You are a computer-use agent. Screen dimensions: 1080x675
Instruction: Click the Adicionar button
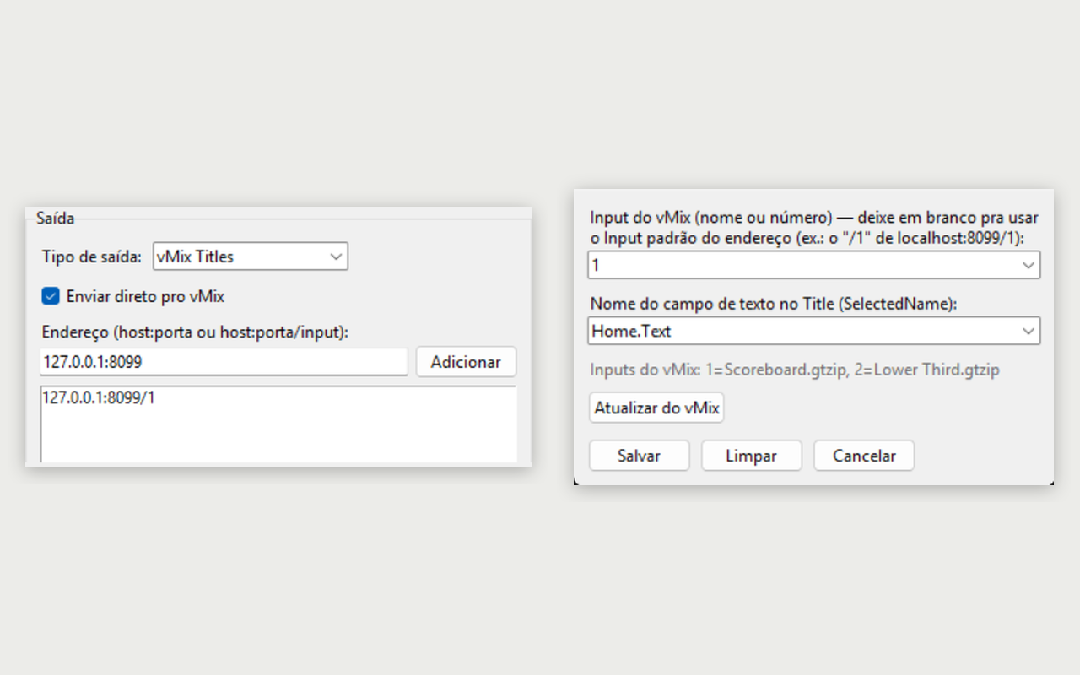466,362
